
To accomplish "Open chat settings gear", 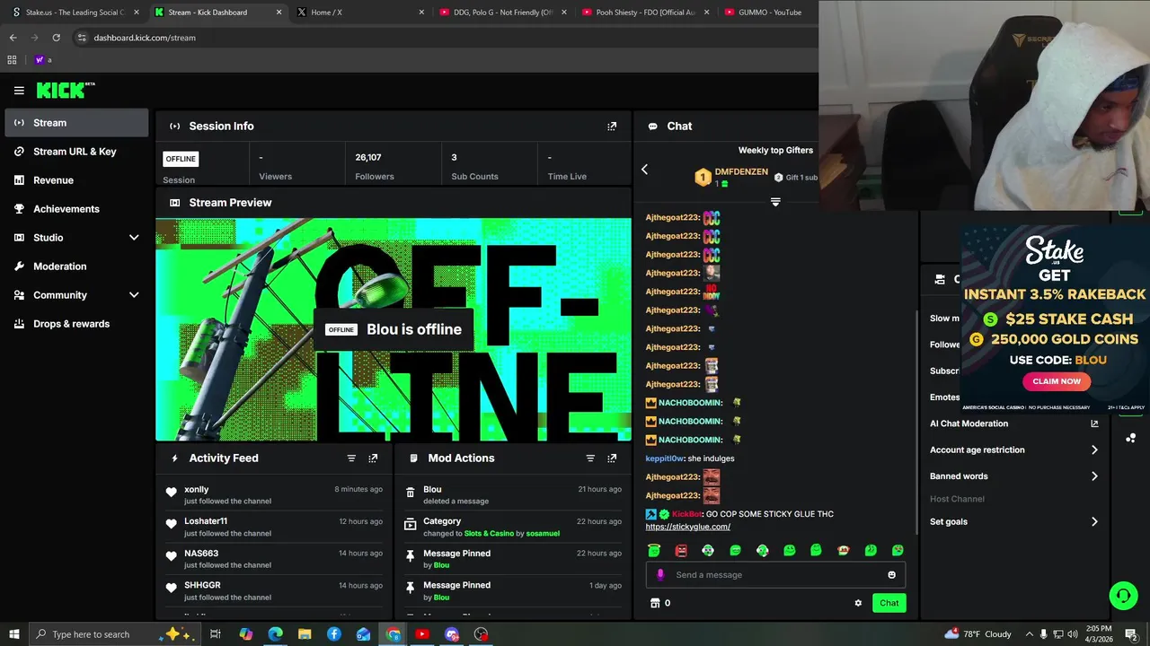I will tap(858, 603).
